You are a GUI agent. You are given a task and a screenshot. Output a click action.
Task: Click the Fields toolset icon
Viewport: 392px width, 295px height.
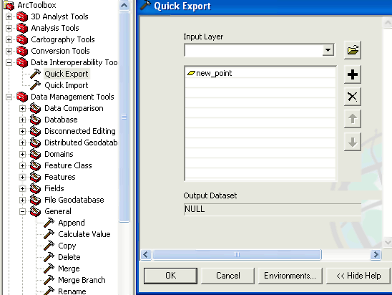(35, 188)
